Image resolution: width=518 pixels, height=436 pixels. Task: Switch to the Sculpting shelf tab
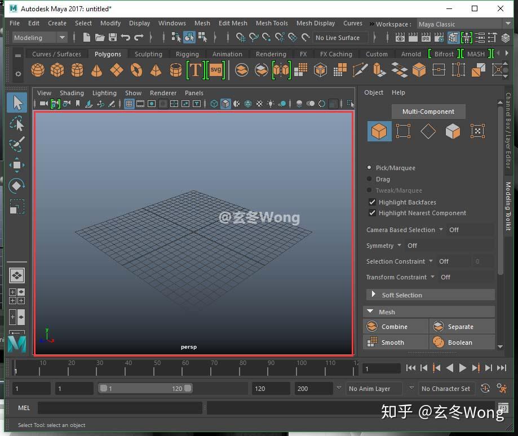[148, 54]
